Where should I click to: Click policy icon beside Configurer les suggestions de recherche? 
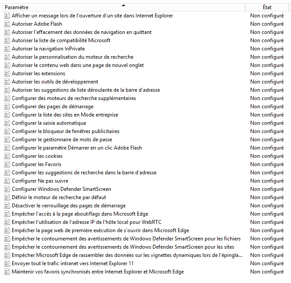[7, 173]
